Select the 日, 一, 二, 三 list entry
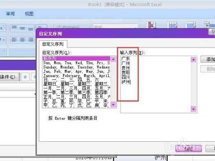Viewport: 215px width, 161px height. point(76,79)
